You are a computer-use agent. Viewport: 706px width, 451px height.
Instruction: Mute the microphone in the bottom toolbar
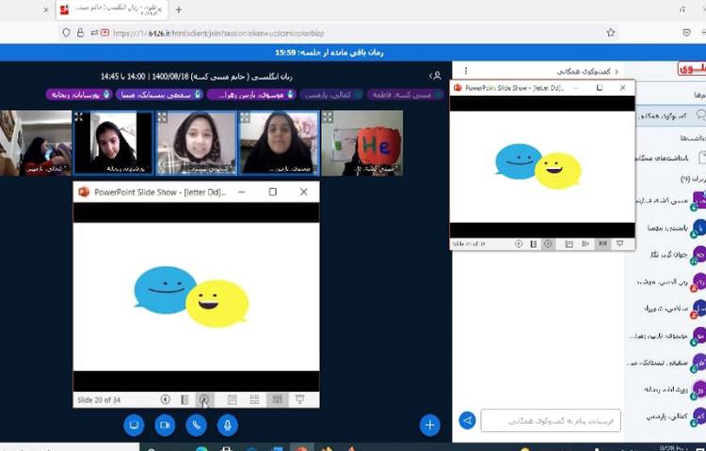(227, 425)
